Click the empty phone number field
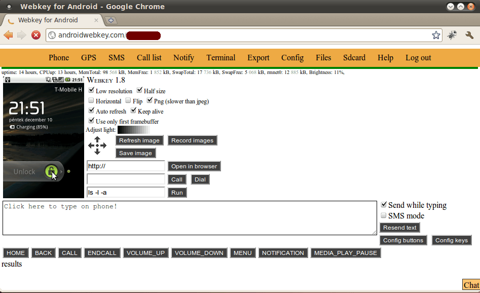 click(126, 179)
